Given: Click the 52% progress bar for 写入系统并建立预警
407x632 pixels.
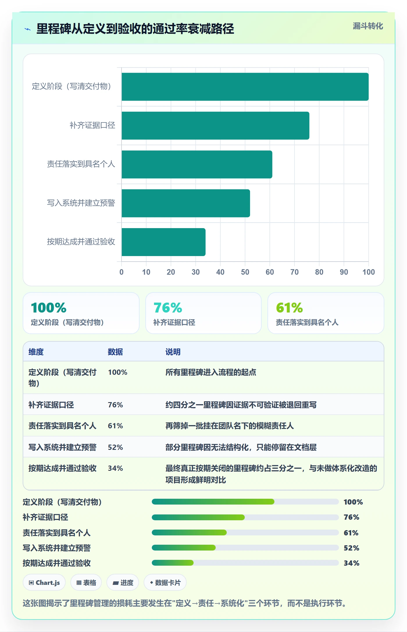Looking at the screenshot, I should [245, 548].
